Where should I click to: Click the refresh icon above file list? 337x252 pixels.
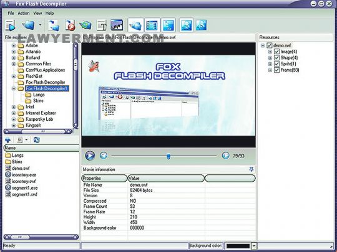[x=37, y=140]
